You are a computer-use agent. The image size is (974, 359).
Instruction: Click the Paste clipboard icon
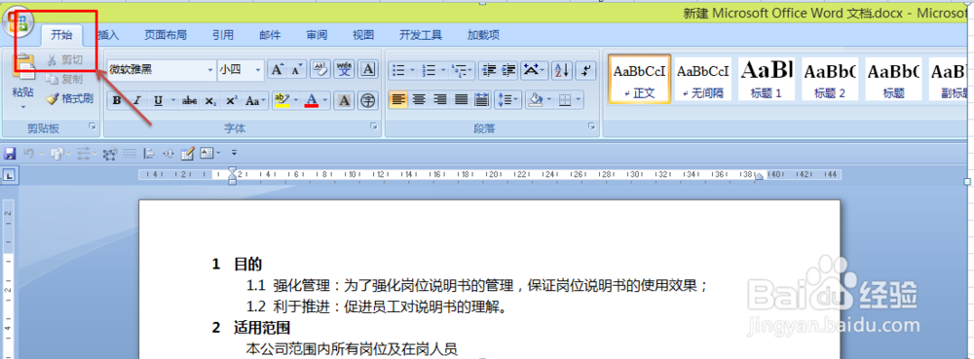23,67
